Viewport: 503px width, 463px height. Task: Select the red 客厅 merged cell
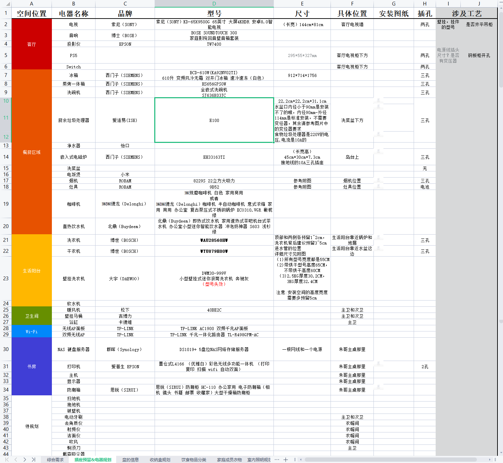click(x=32, y=44)
